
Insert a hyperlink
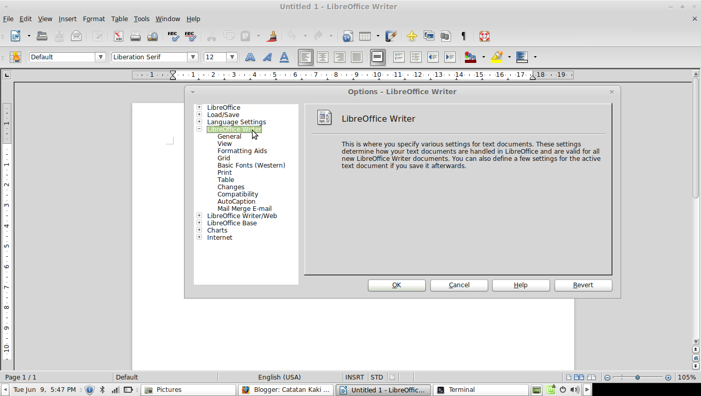click(347, 36)
